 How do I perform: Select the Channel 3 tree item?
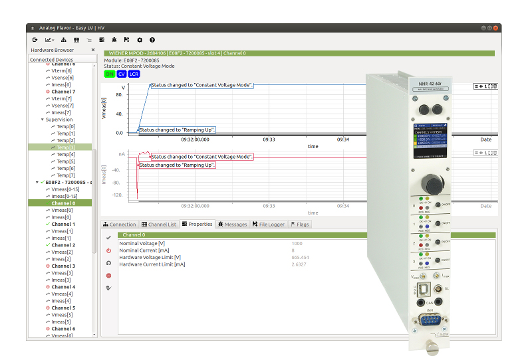[x=63, y=266]
